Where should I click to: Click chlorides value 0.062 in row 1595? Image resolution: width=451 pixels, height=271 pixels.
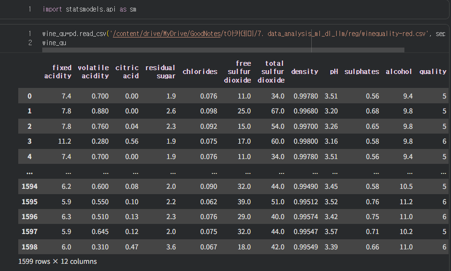[209, 202]
